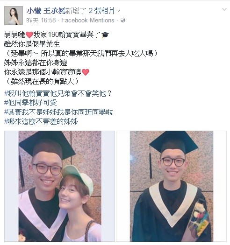This screenshot has height=245, width=230.
Task: Click the 新增了 2 張相片 text
Action: tap(93, 11)
